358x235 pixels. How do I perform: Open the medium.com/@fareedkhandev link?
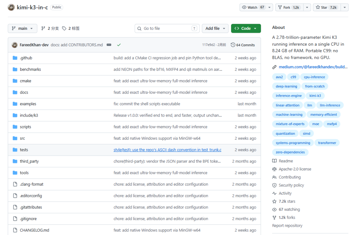point(313,67)
